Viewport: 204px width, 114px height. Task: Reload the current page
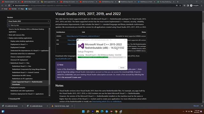9,6
